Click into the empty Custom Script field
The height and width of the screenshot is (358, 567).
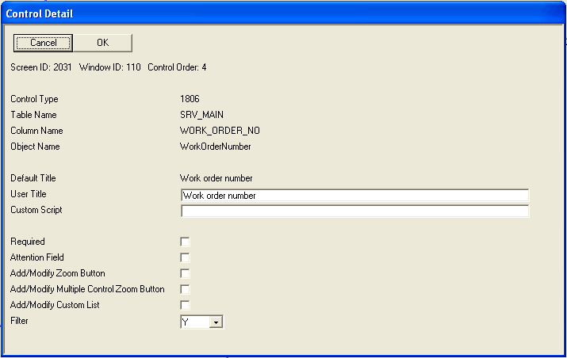[x=354, y=211]
